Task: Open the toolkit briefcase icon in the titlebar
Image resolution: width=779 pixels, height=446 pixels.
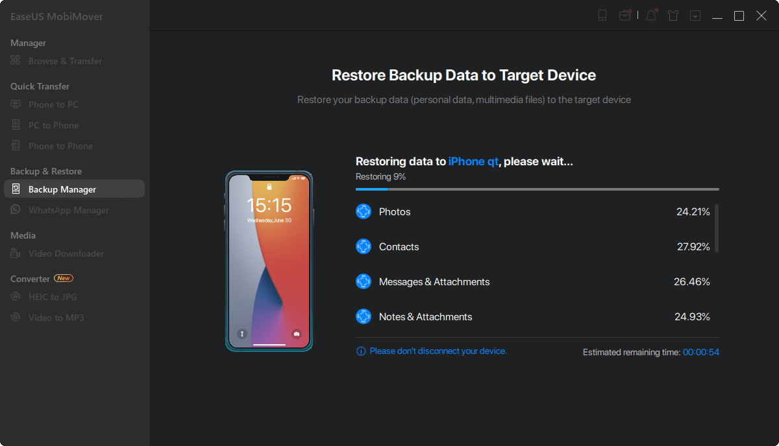Action: [x=626, y=15]
